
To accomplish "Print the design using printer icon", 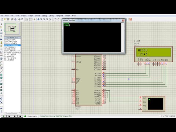I will (19, 19).
